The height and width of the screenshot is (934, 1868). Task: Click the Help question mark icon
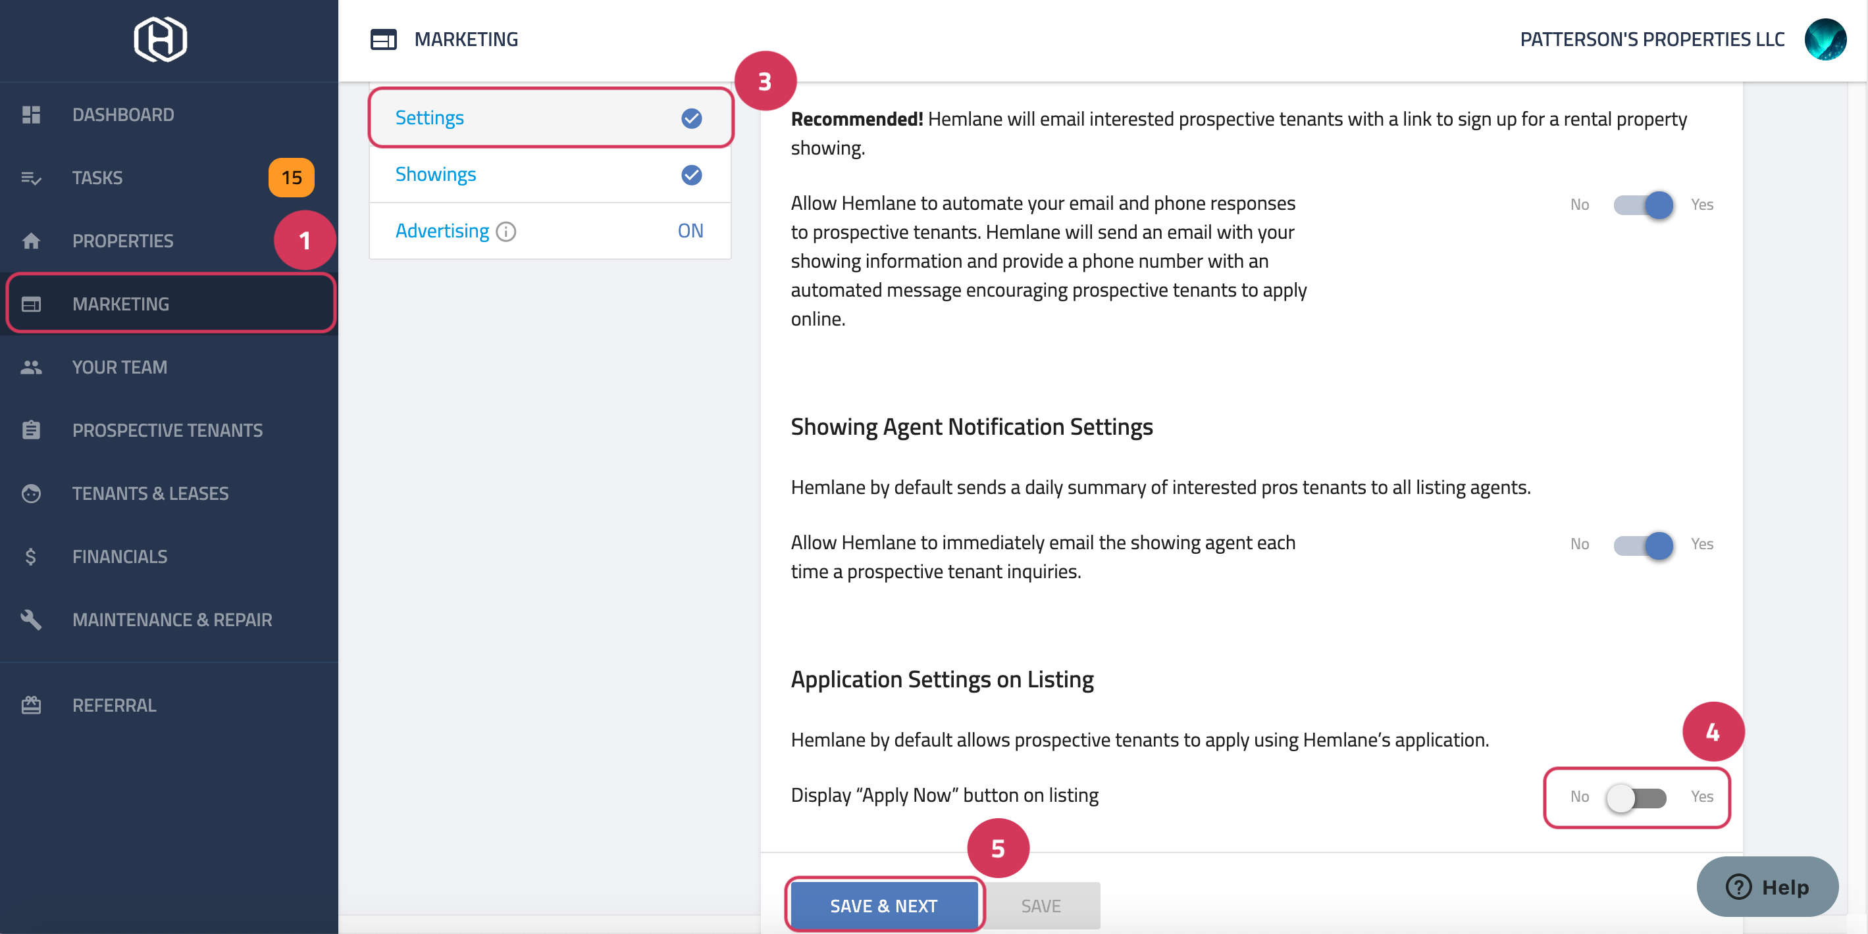click(x=1738, y=887)
